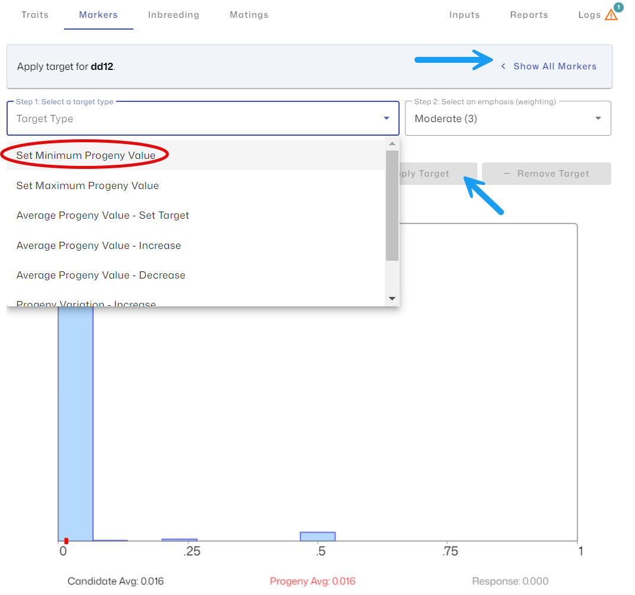Switch to the Traits tab
Viewport: 635px width, 595px height.
[35, 15]
